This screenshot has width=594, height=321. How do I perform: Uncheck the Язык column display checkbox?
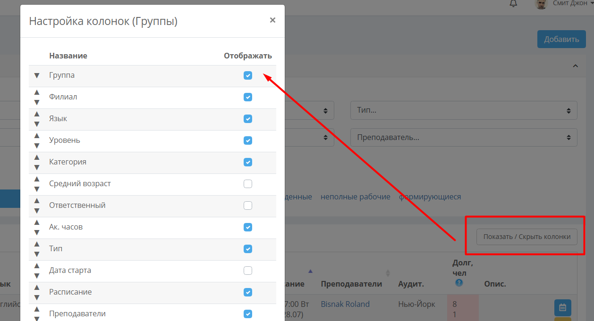[248, 119]
